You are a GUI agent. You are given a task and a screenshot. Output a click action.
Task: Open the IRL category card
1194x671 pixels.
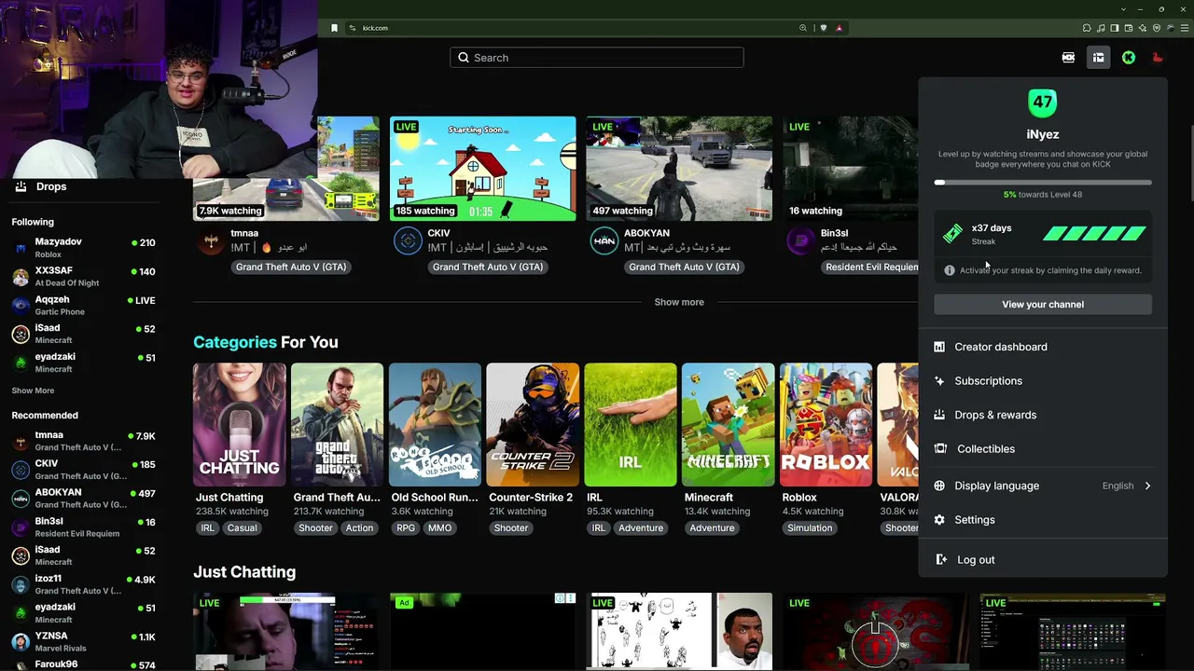pyautogui.click(x=631, y=425)
